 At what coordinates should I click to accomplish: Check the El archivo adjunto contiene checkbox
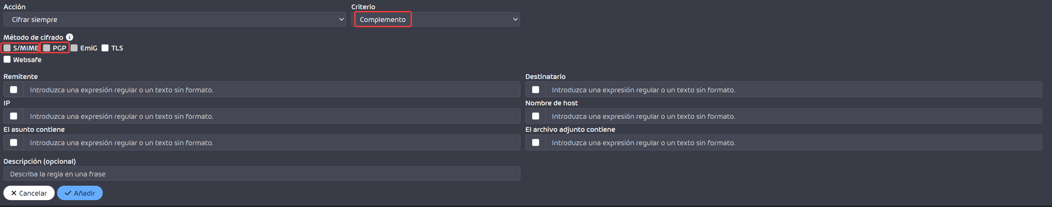[x=535, y=142]
